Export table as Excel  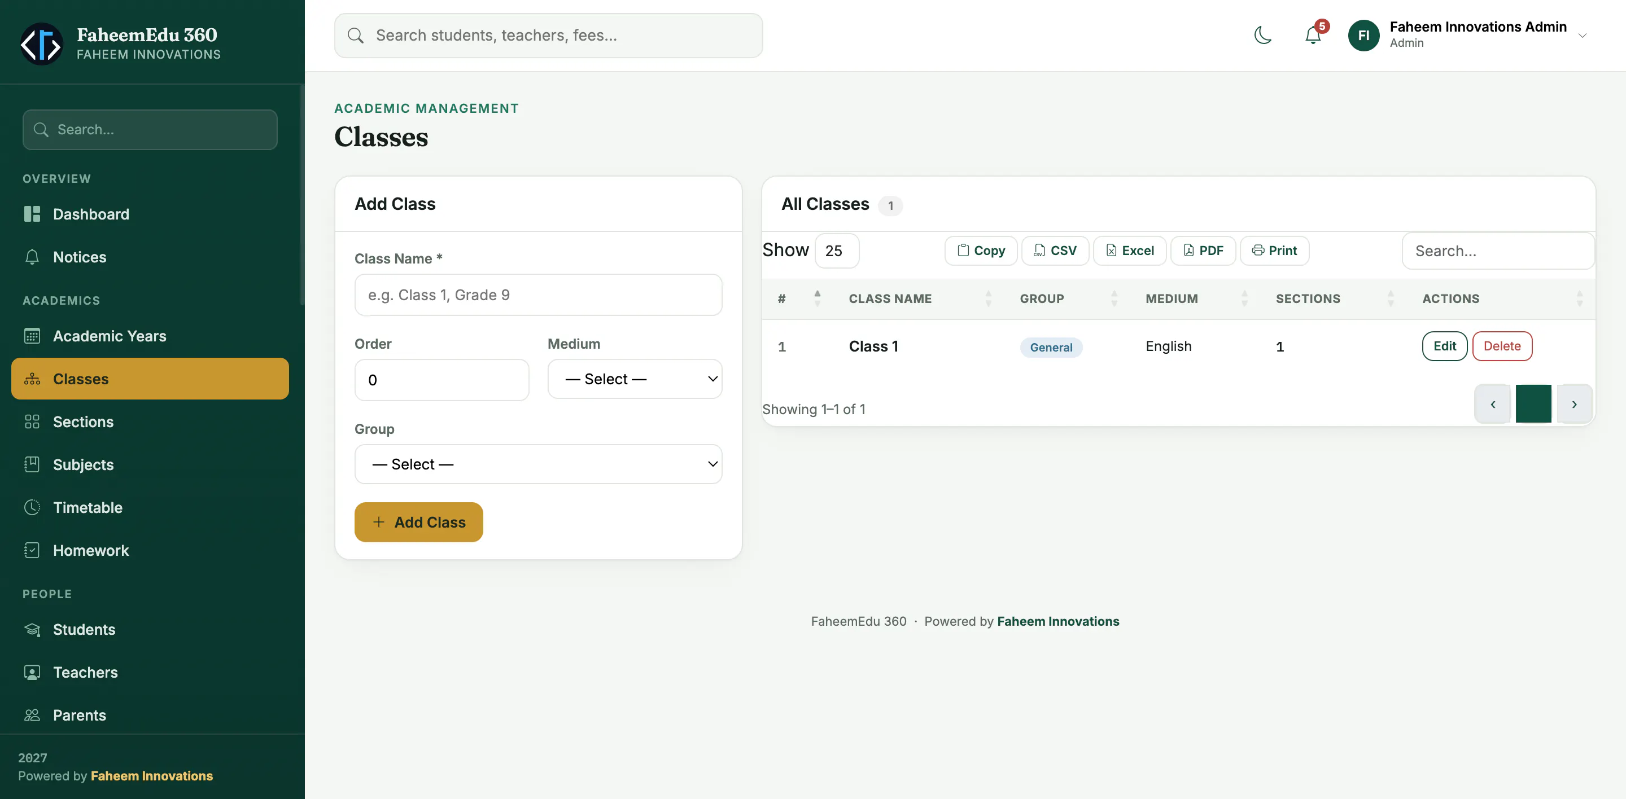pyautogui.click(x=1129, y=251)
